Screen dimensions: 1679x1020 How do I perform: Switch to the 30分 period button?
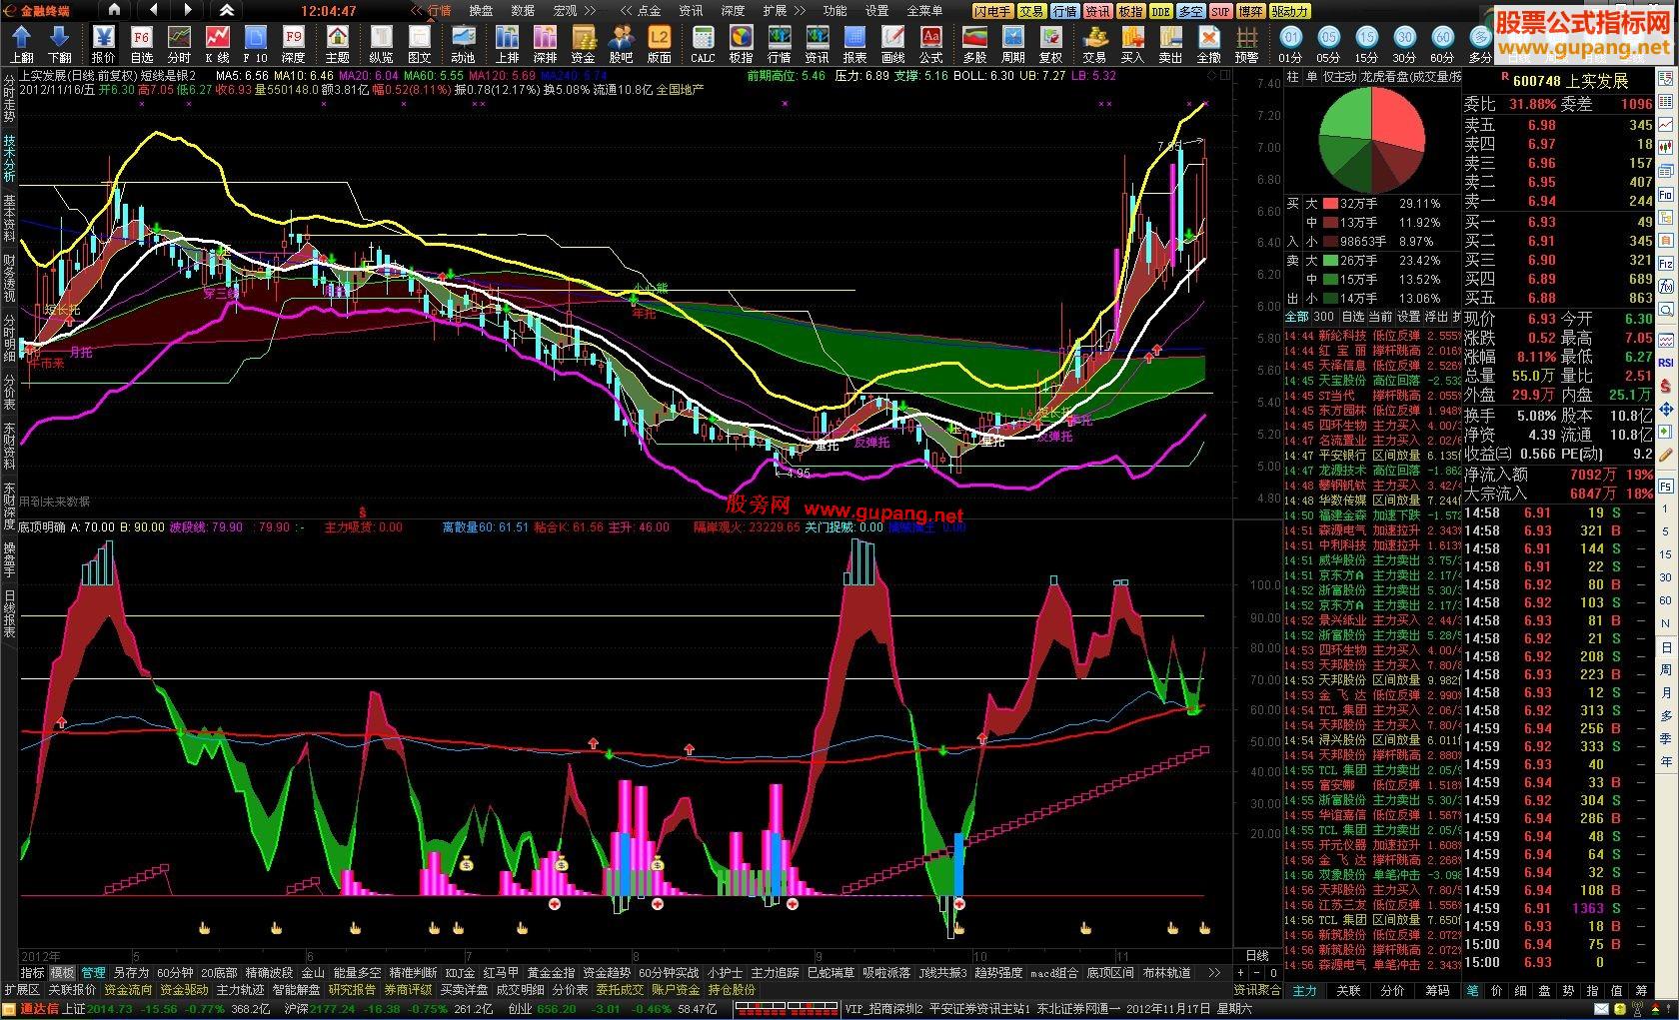point(1404,44)
